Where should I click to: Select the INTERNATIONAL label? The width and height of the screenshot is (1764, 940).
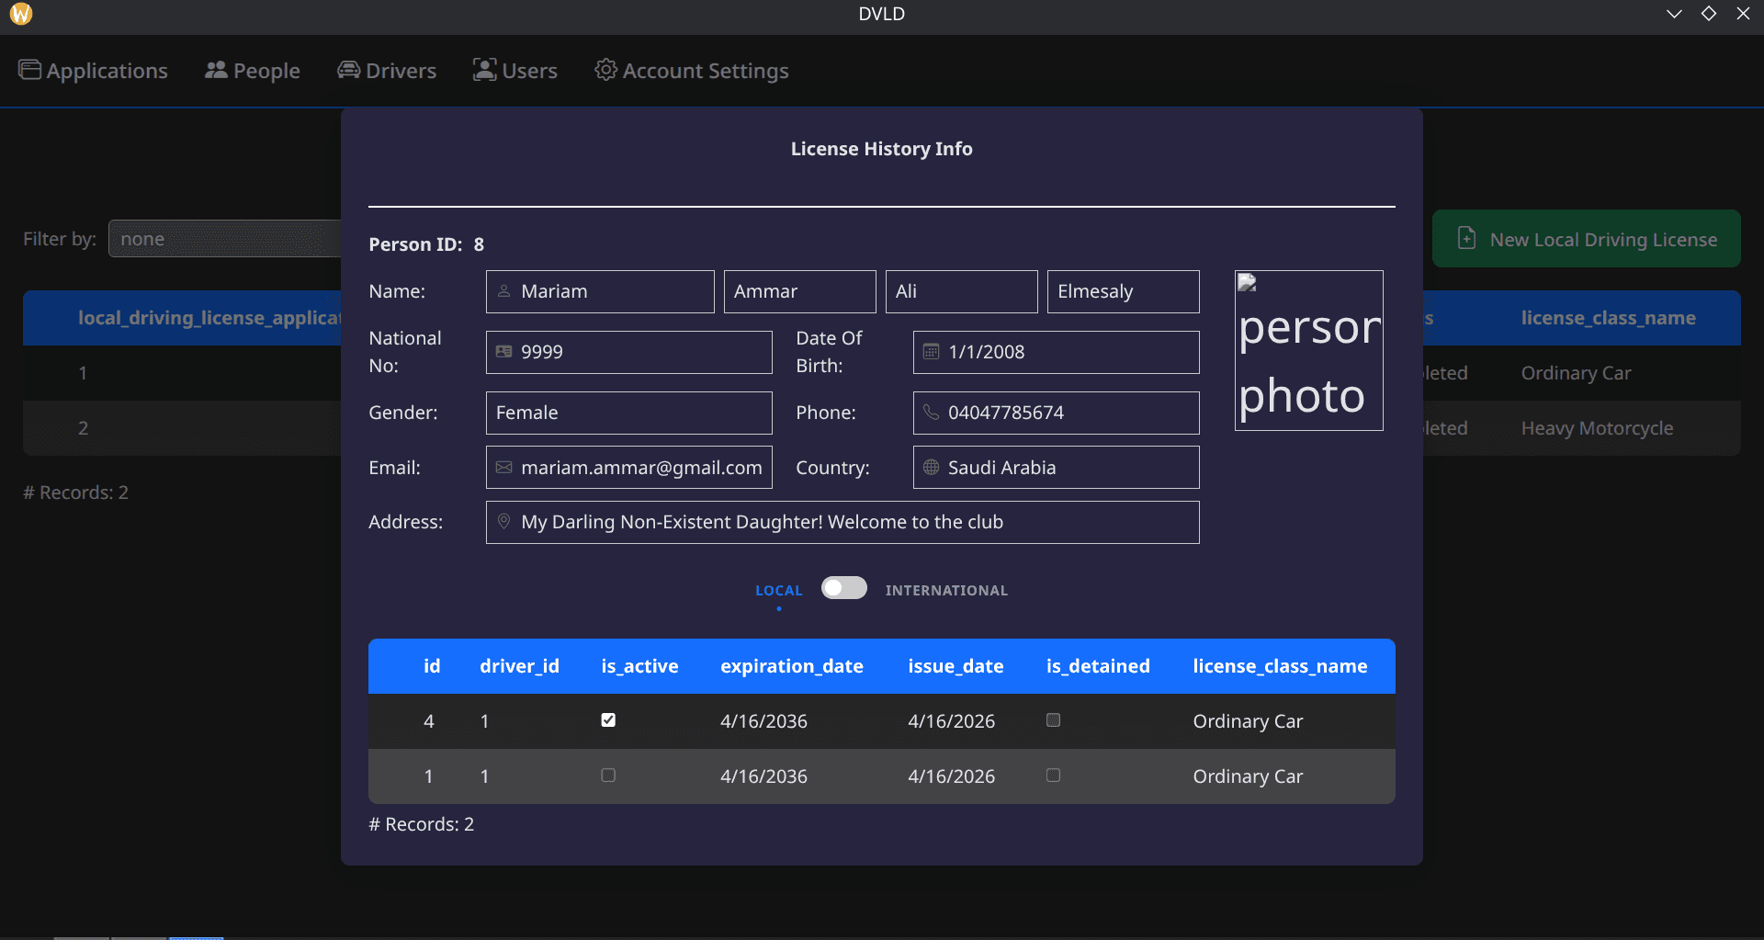pyautogui.click(x=946, y=590)
